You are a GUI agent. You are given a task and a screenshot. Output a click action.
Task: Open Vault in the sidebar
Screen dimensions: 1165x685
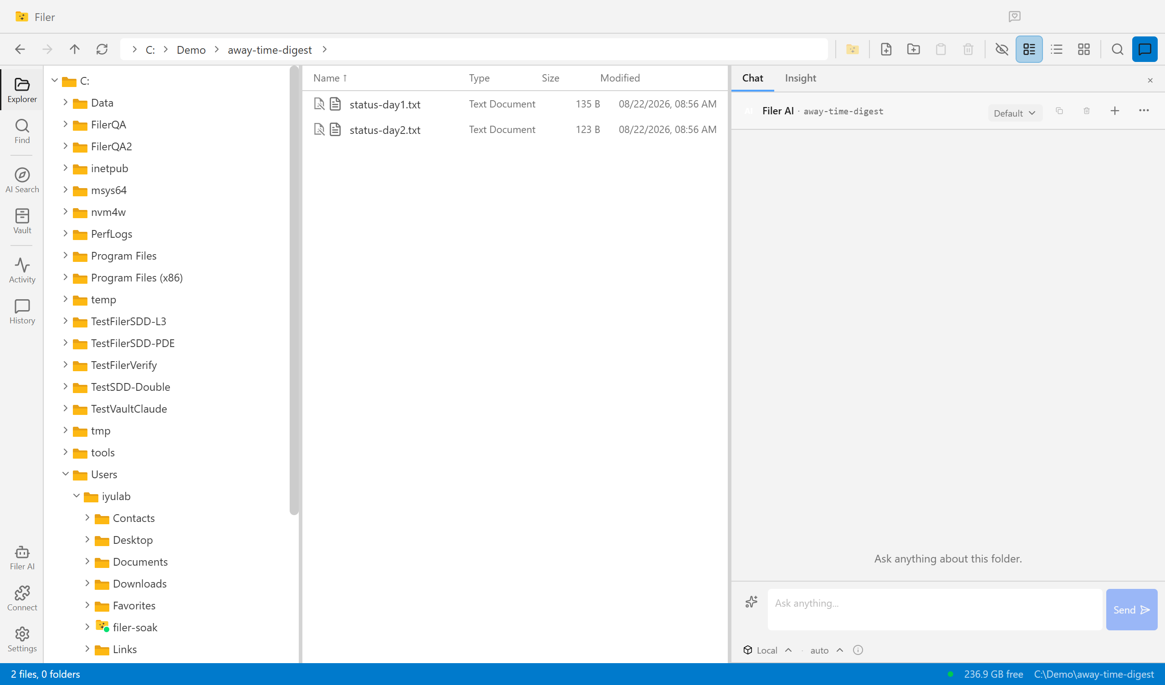(x=22, y=222)
